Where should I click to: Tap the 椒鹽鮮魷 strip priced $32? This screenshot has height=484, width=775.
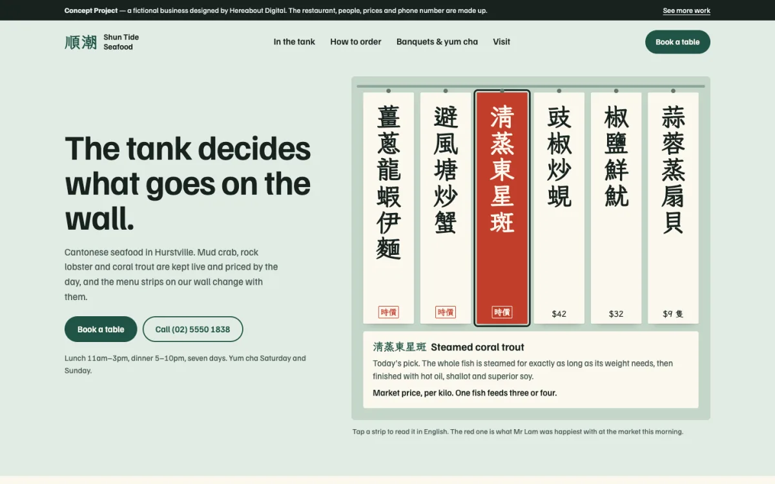tap(616, 208)
